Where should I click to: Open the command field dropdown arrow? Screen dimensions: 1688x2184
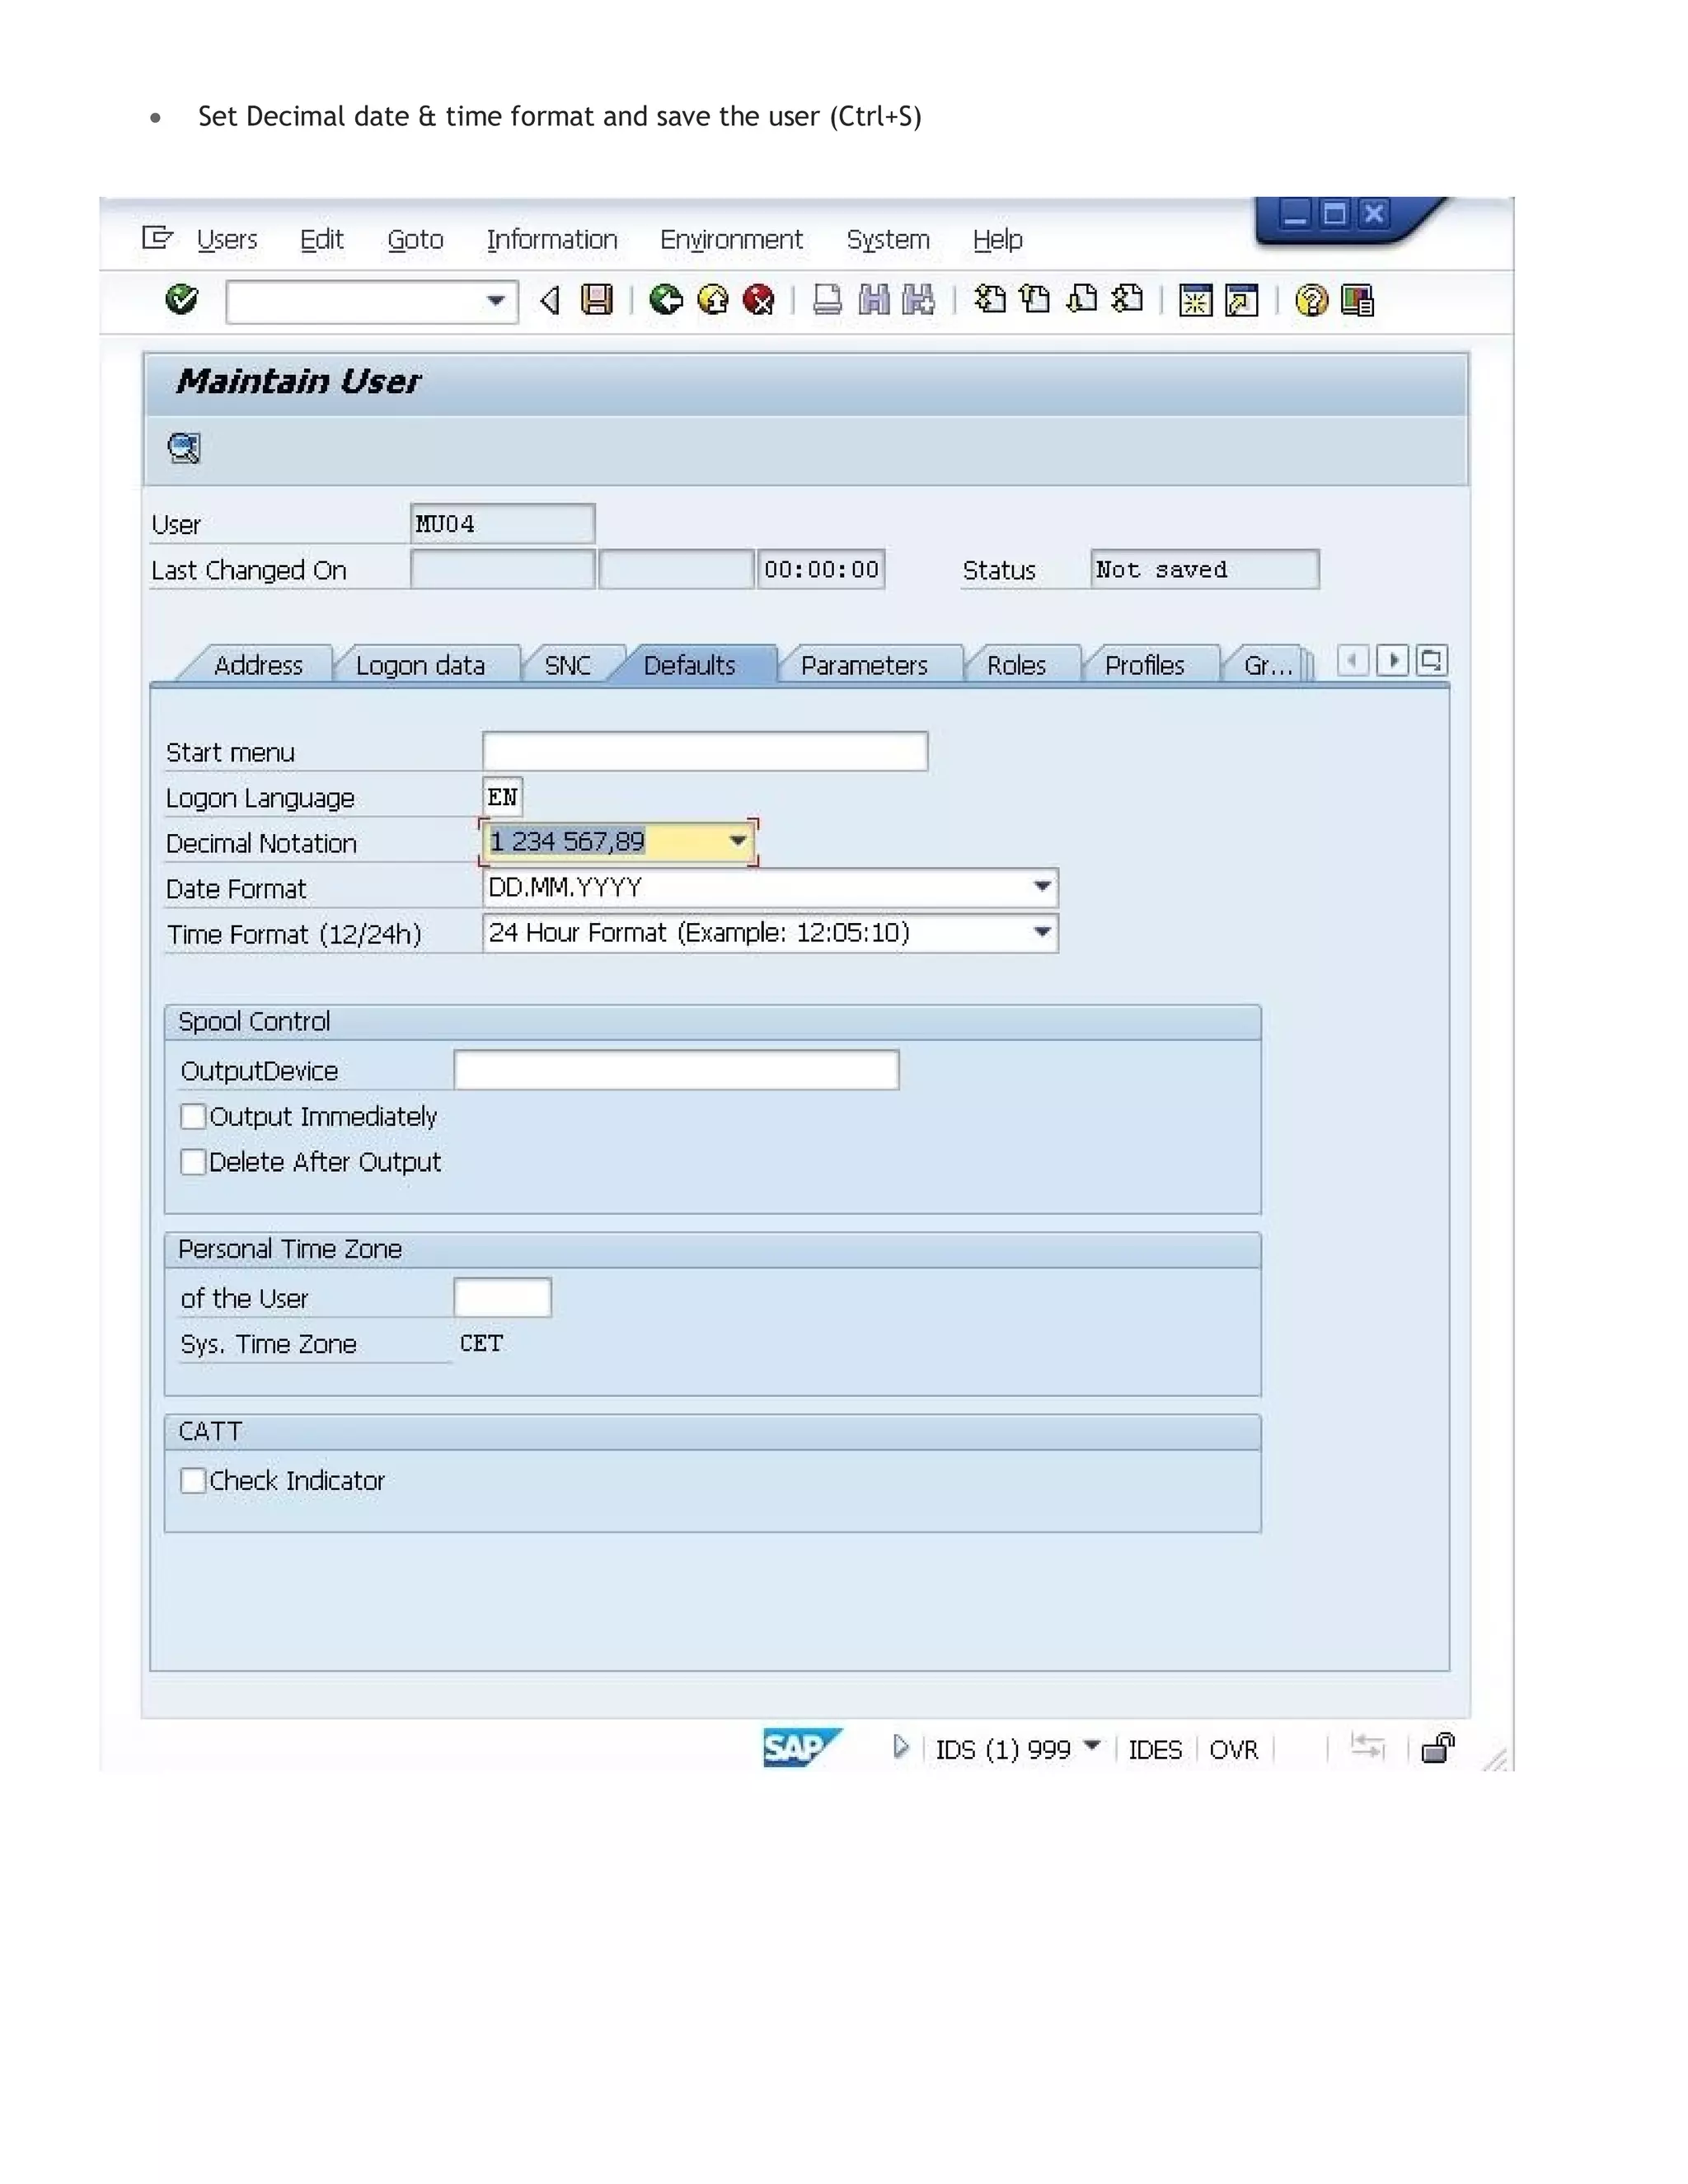(x=495, y=301)
